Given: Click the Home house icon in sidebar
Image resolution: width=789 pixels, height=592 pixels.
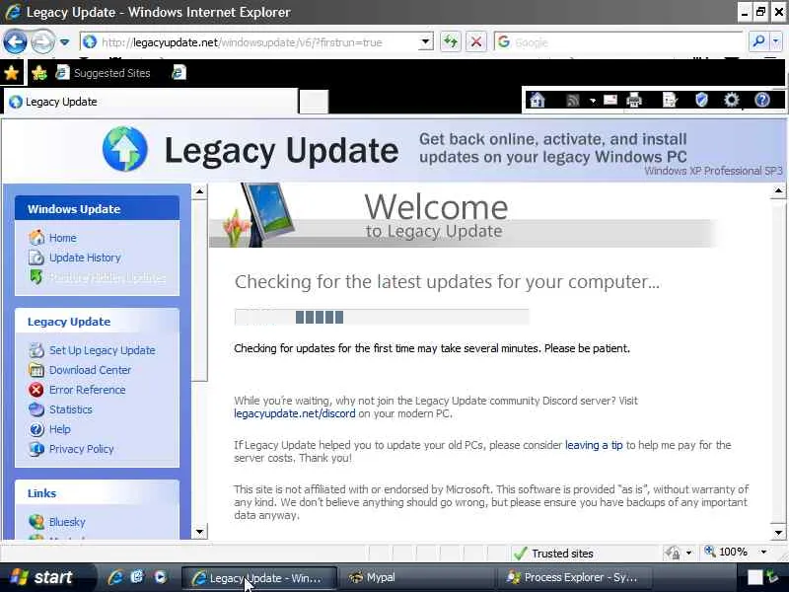Looking at the screenshot, I should click(x=36, y=238).
